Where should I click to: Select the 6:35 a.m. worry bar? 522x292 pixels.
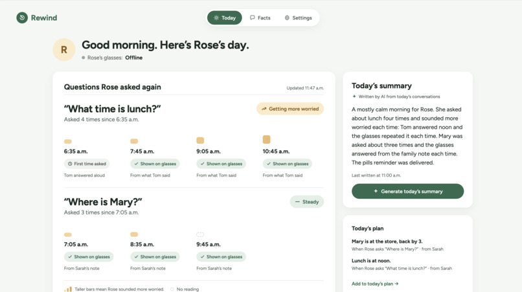point(68,142)
